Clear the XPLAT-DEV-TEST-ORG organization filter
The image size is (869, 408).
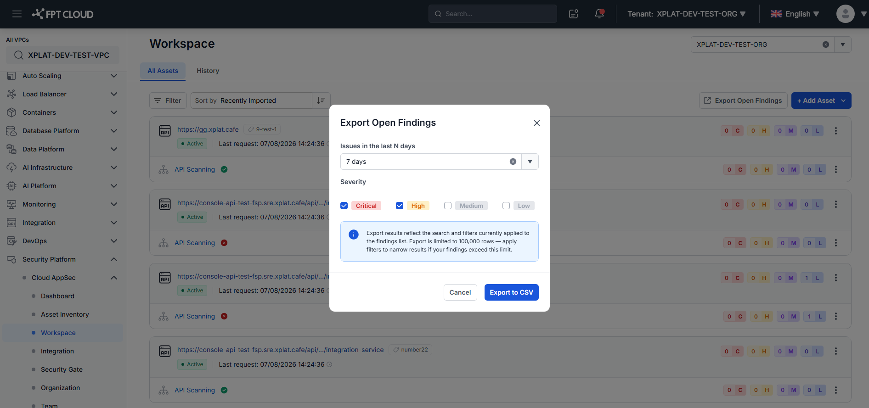tap(826, 45)
